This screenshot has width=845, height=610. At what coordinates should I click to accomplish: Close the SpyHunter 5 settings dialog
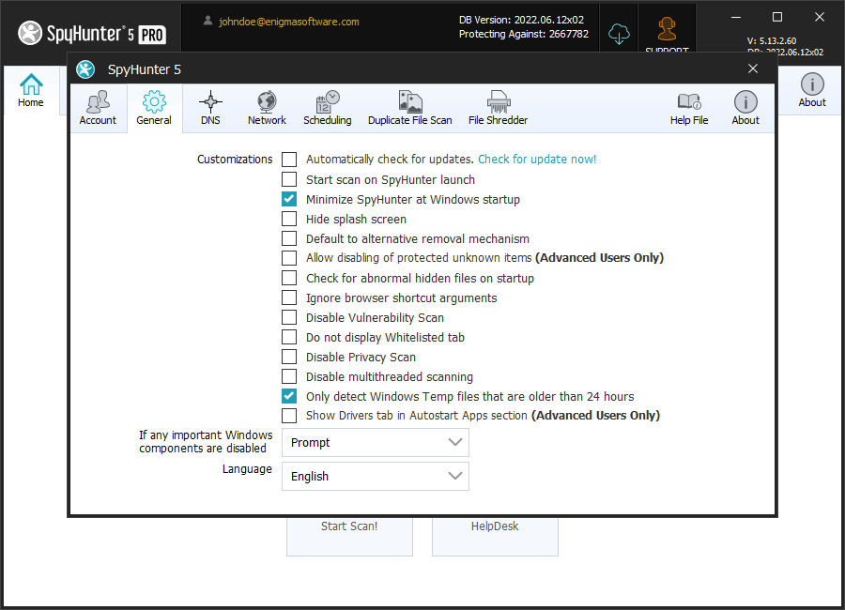click(753, 69)
